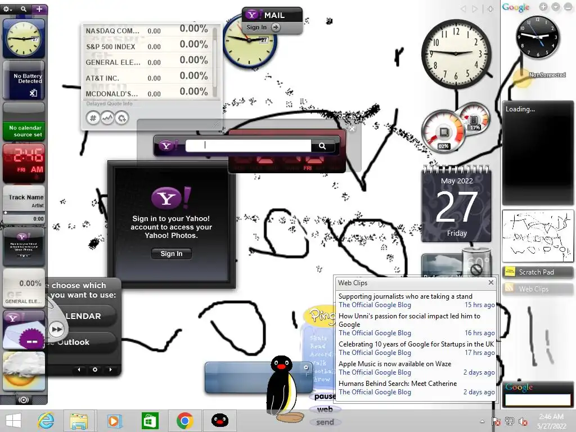Show the chart view in stock widget
Viewport: 576px width, 432px height.
coord(107,118)
